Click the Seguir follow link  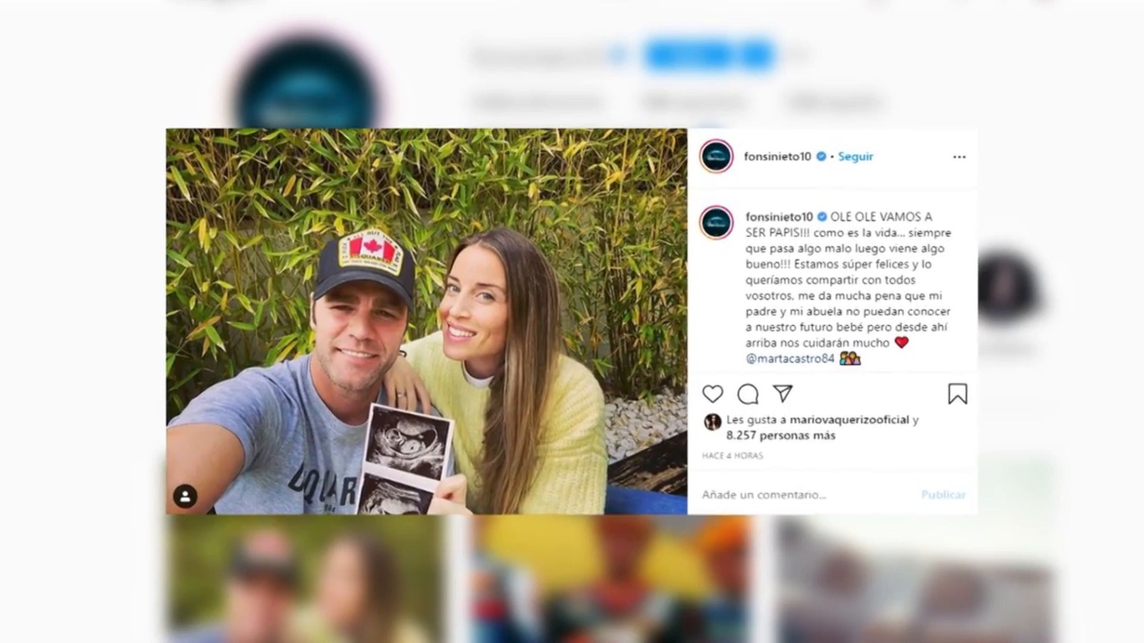(856, 157)
